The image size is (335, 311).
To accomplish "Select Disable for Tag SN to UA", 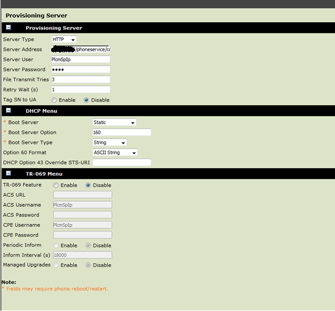I will 86,100.
